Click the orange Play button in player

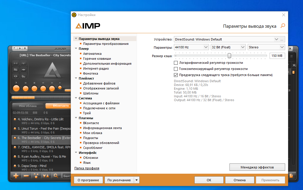(16, 89)
